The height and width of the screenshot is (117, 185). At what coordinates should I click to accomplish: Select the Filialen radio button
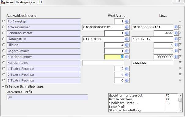4,45
